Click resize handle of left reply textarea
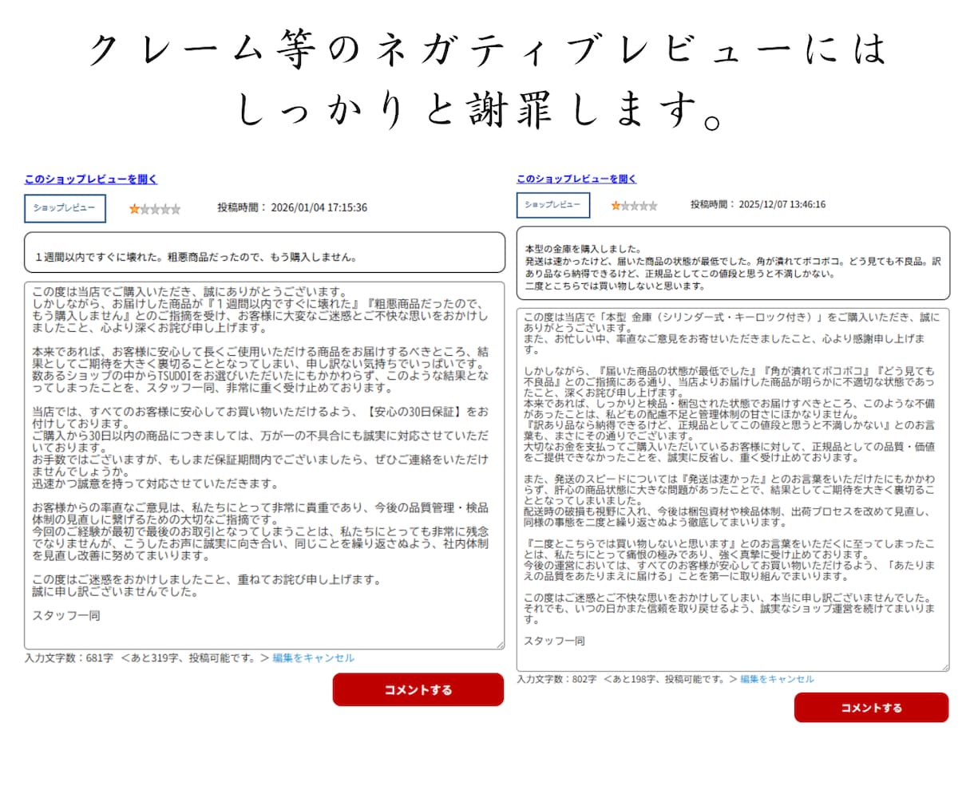The width and height of the screenshot is (974, 809). (500, 645)
